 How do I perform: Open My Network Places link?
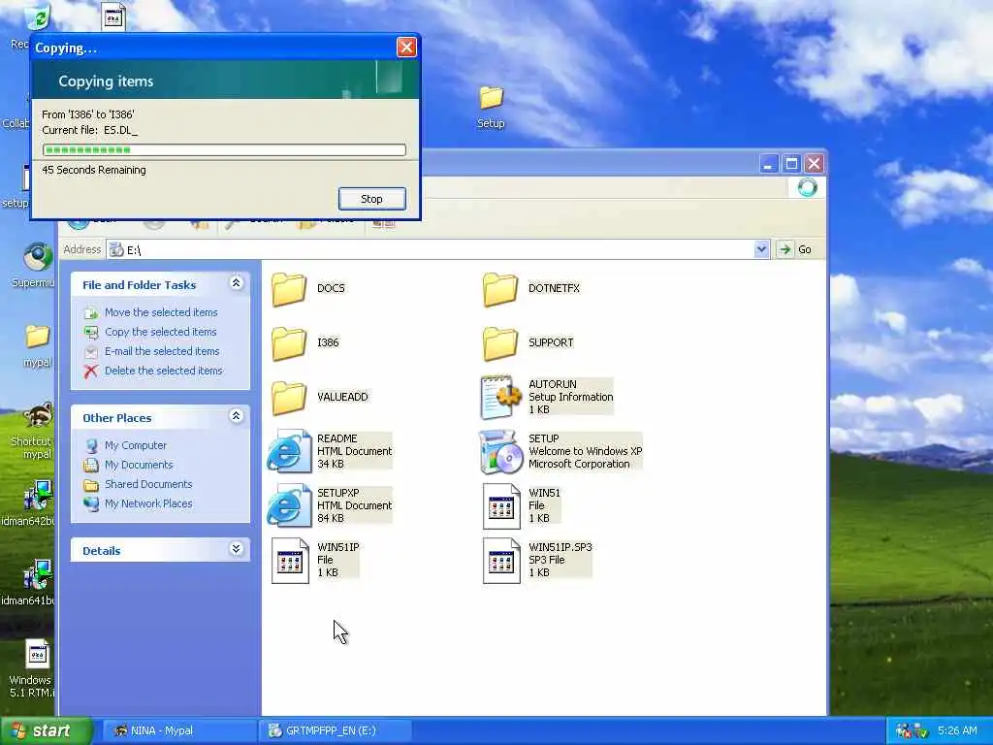[148, 503]
